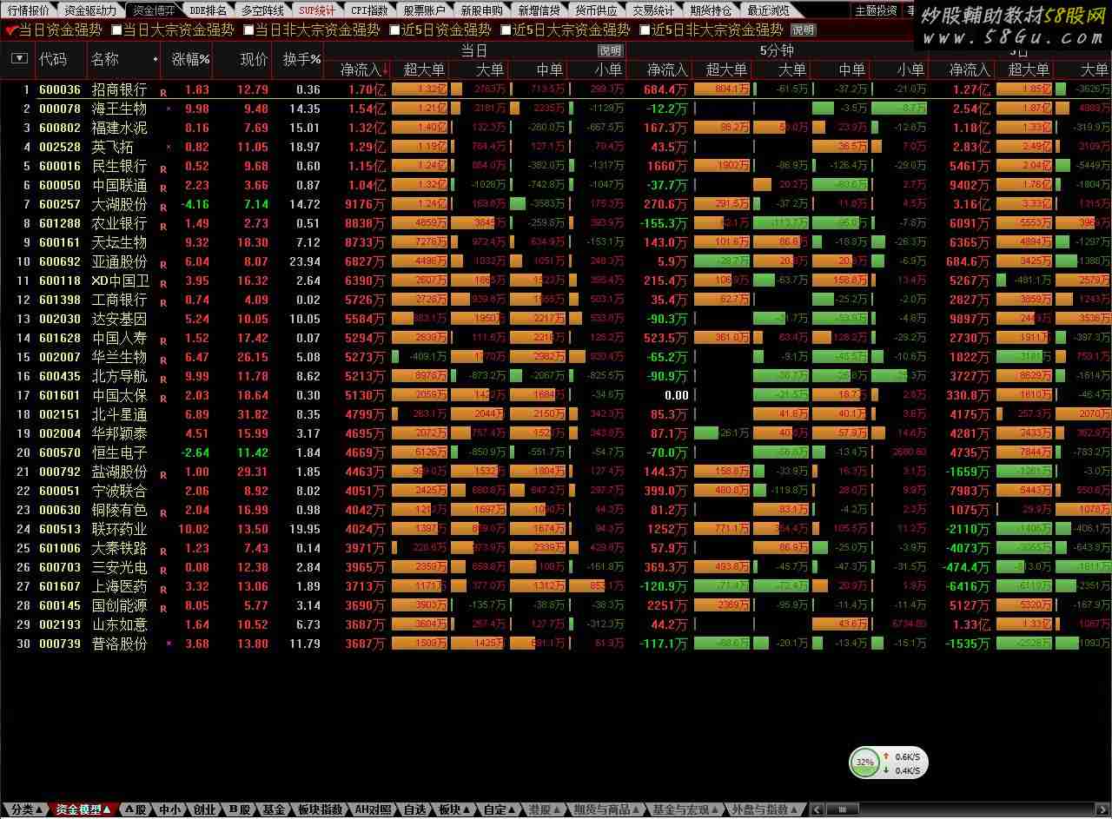Open the AH对照 bottom tab
Viewport: 1112px width, 819px height.
[374, 809]
